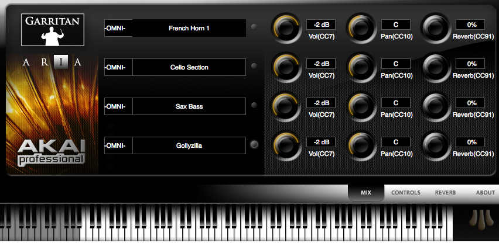Toggle the Sax Bass slot indicator
This screenshot has height=243, width=499.
pos(254,105)
